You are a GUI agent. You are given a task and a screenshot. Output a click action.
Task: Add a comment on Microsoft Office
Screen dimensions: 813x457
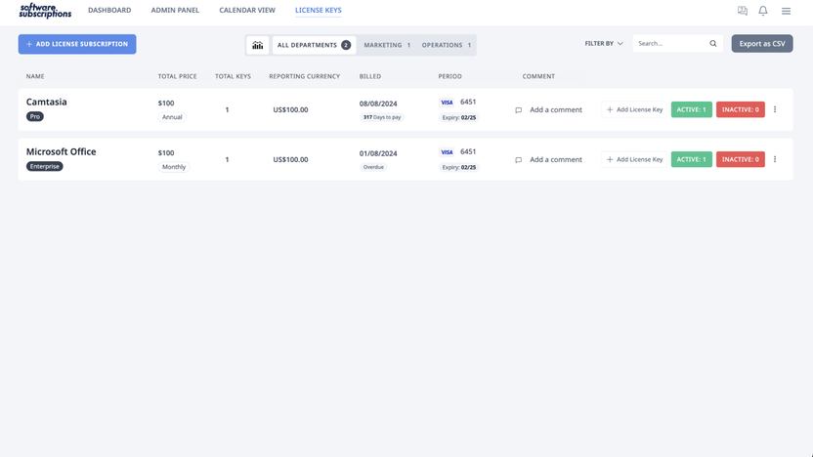coord(555,159)
